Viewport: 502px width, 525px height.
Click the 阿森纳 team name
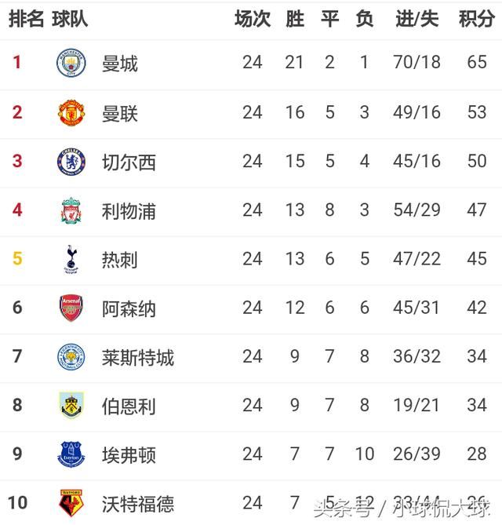click(129, 308)
